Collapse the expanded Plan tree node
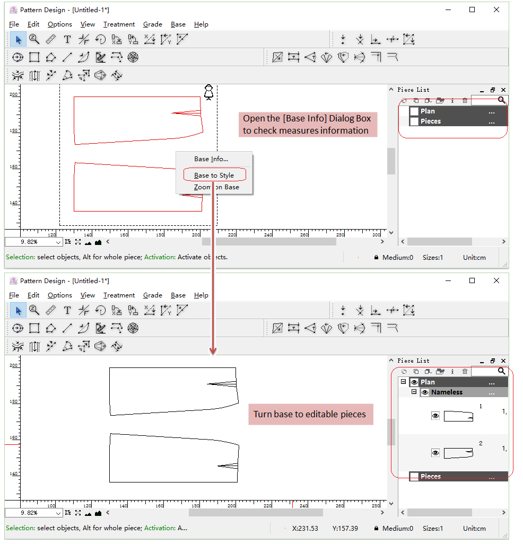The height and width of the screenshot is (544, 523). [404, 382]
